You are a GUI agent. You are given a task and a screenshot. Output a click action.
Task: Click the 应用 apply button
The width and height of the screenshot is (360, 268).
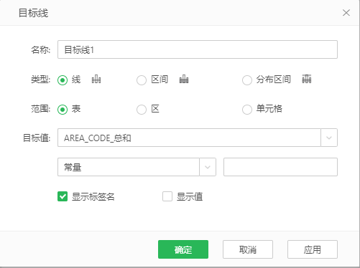pos(313,249)
